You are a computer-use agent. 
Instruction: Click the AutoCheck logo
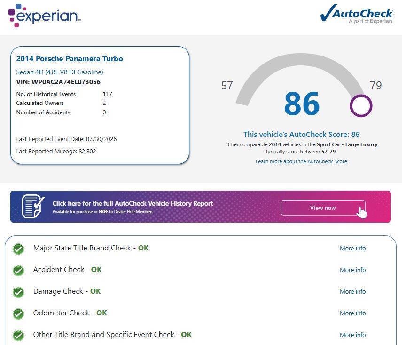click(356, 14)
